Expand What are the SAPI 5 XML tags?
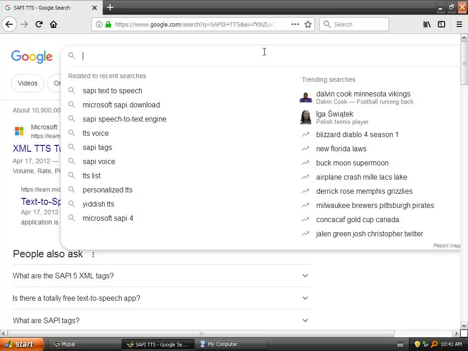The width and height of the screenshot is (468, 351). coord(161,276)
